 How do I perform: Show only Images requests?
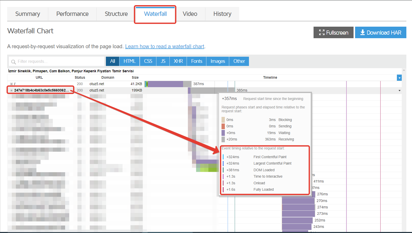(x=218, y=61)
